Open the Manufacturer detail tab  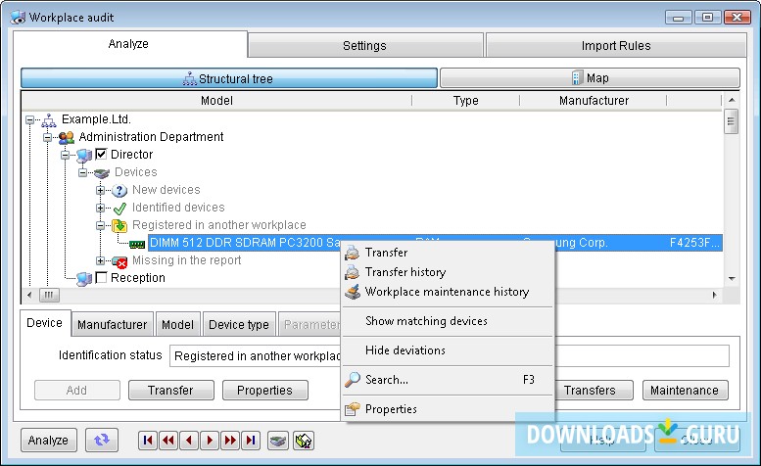tap(112, 324)
